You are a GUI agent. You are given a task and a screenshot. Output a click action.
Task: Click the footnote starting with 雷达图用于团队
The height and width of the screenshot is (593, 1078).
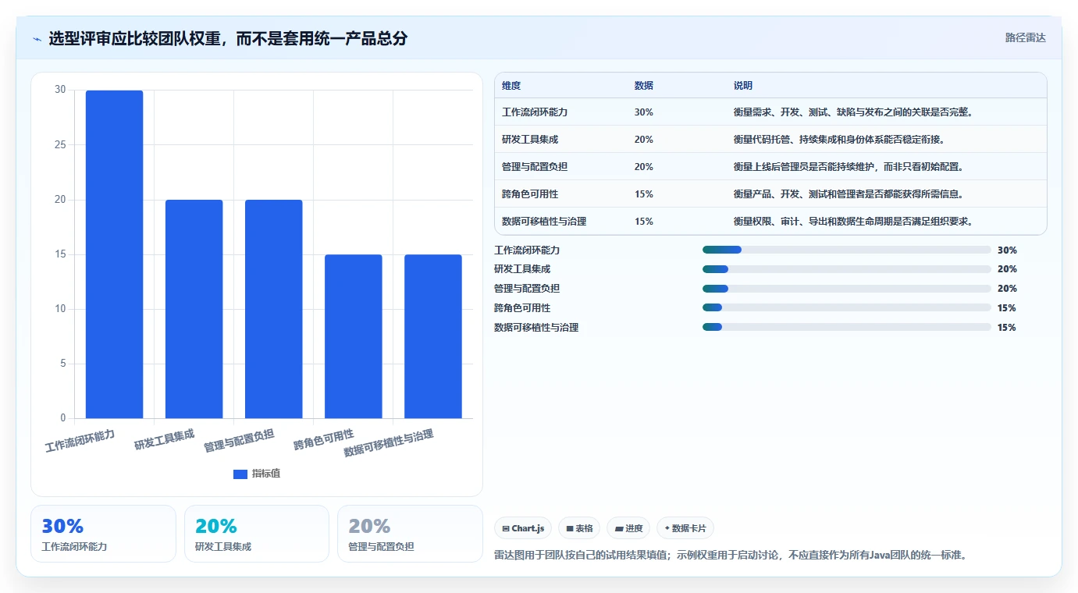pos(731,556)
